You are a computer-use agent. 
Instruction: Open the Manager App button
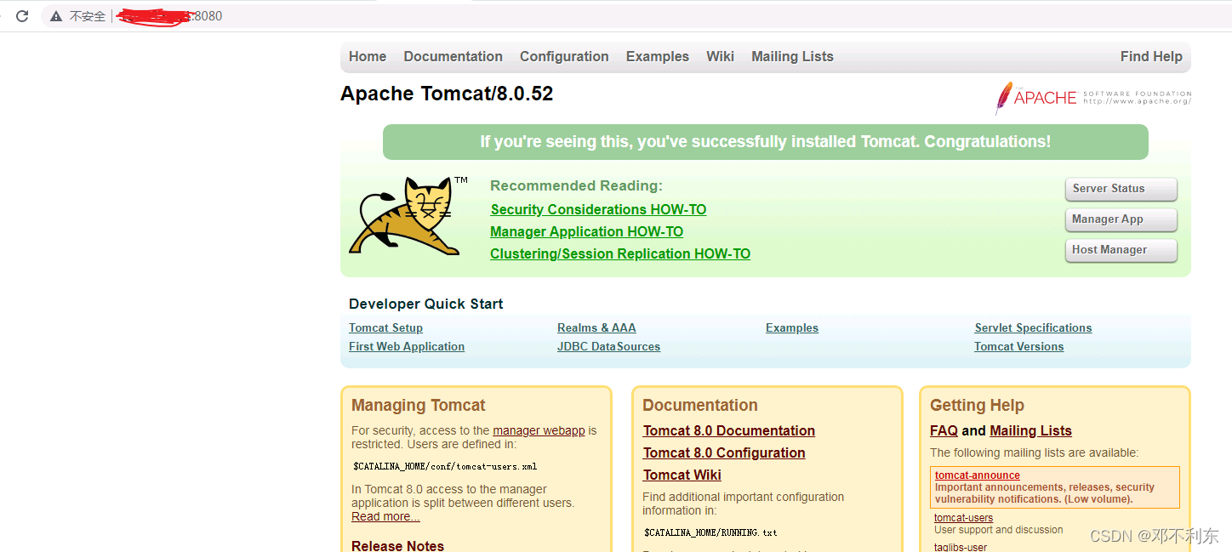point(1121,219)
